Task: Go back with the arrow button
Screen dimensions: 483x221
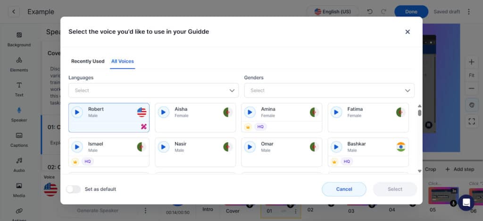Action: point(14,12)
